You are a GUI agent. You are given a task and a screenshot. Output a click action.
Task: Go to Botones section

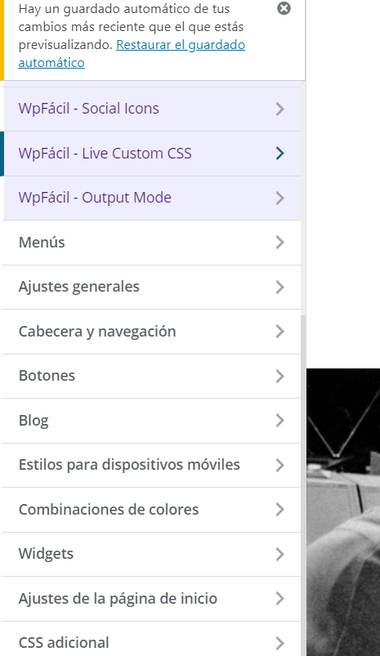pos(150,376)
